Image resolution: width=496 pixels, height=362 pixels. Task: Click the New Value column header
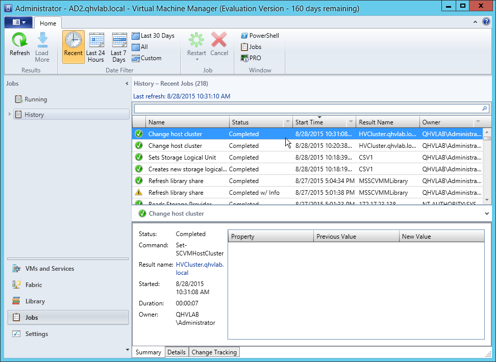(x=441, y=237)
